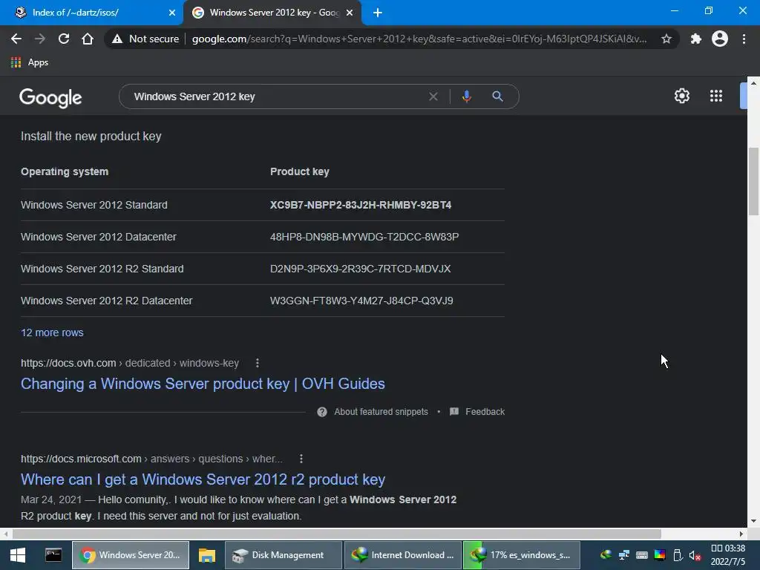
Task: Open Command Prompt from the taskbar
Action: tap(53, 555)
